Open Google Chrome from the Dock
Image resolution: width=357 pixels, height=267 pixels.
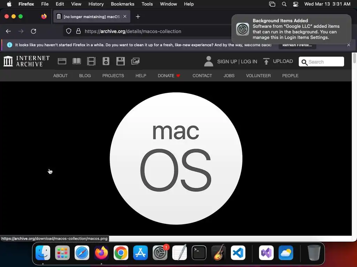click(x=121, y=253)
